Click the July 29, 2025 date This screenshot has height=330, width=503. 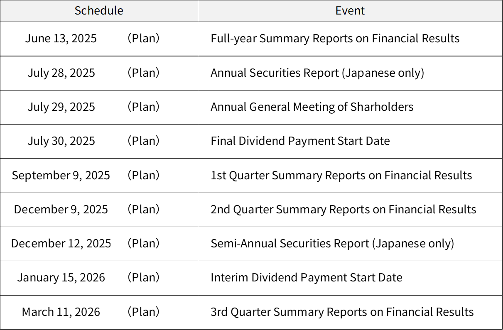(x=61, y=107)
